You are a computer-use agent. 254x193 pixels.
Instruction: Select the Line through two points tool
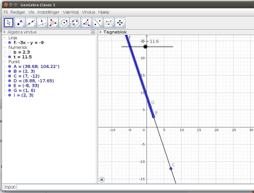point(31,23)
